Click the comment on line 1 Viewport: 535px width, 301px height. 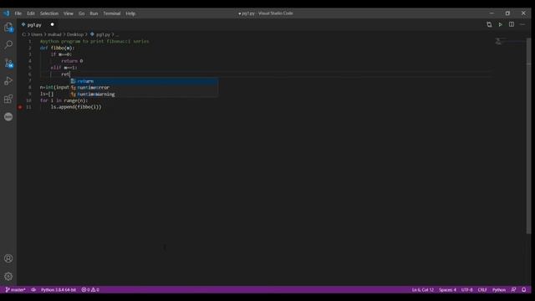coord(94,41)
